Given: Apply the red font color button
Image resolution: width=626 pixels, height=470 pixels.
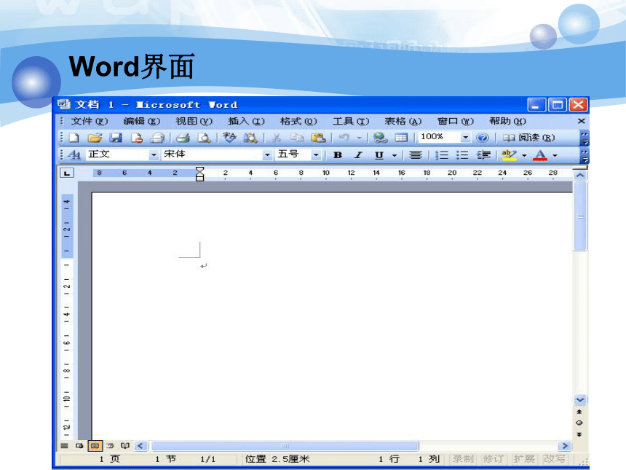Looking at the screenshot, I should pyautogui.click(x=540, y=155).
